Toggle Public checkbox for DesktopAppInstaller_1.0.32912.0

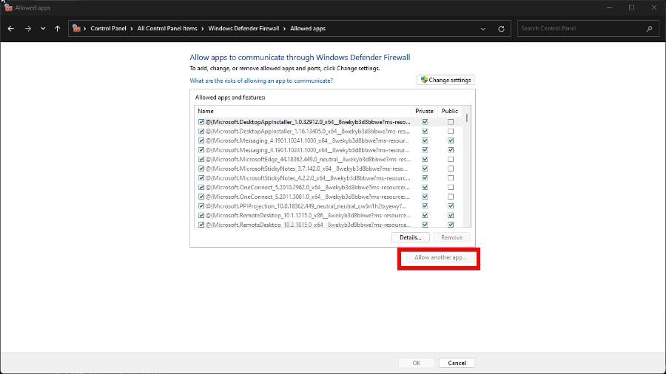tap(451, 122)
